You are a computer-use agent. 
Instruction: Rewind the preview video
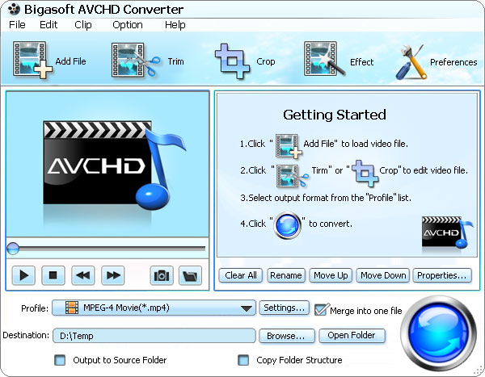(x=83, y=275)
